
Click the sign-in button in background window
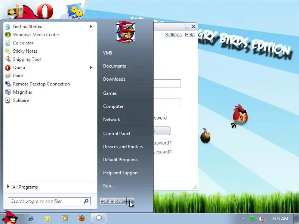[162, 131]
